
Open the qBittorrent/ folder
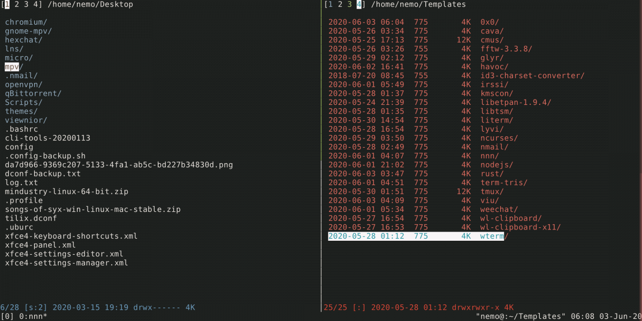(x=33, y=93)
